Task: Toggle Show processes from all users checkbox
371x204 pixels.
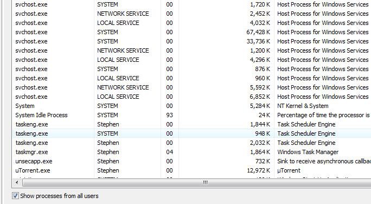Action: (x=15, y=196)
